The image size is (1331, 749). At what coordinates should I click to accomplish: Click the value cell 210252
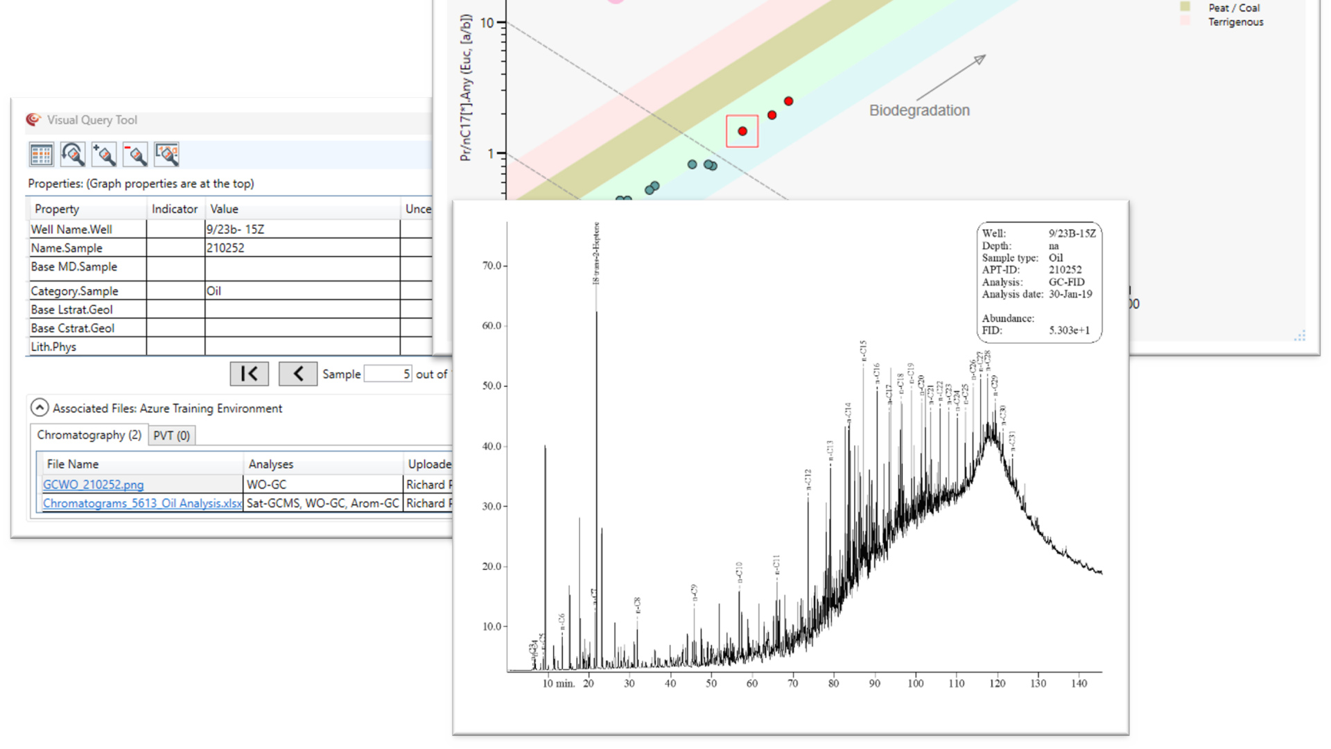coord(302,248)
